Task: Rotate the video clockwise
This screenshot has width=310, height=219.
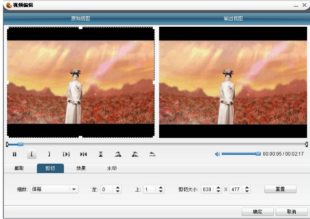Action: (118, 154)
